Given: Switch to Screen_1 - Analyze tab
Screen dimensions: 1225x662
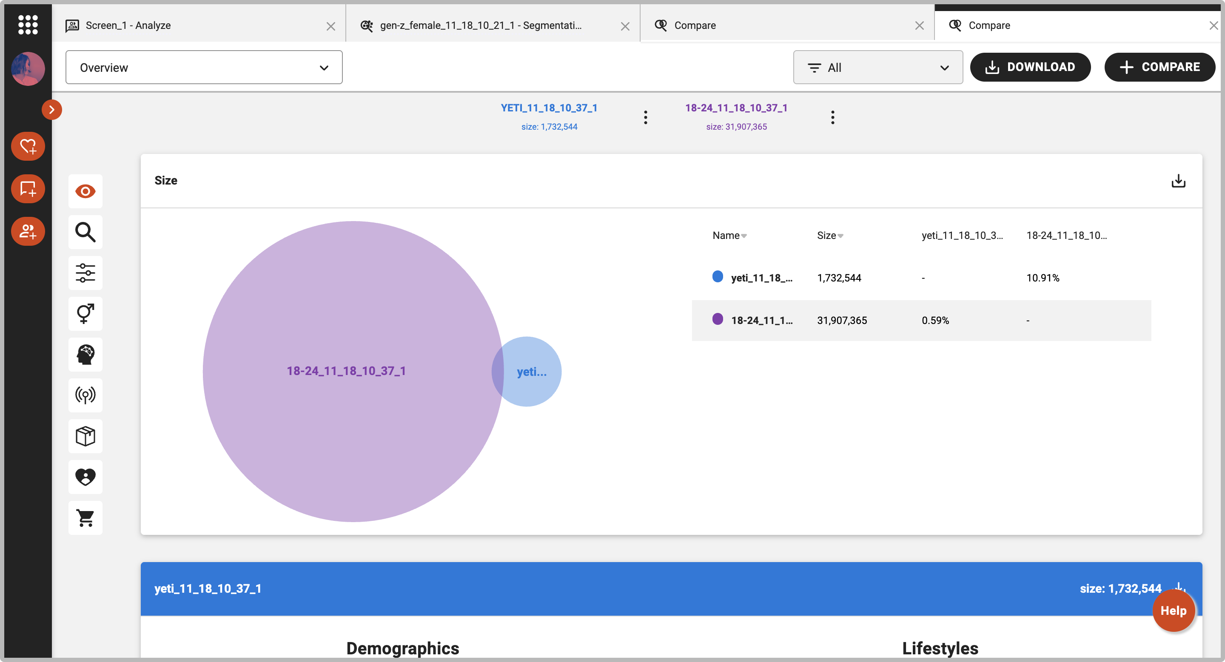Looking at the screenshot, I should coord(128,25).
